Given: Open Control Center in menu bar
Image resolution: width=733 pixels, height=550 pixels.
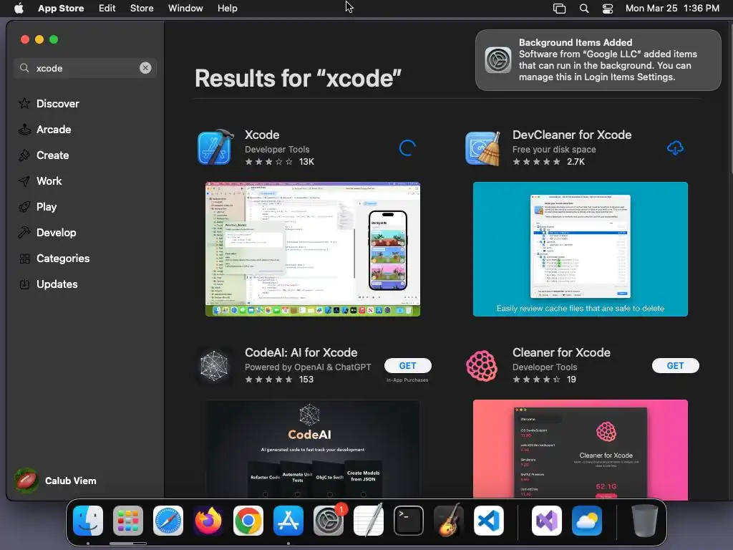Looking at the screenshot, I should [x=607, y=8].
